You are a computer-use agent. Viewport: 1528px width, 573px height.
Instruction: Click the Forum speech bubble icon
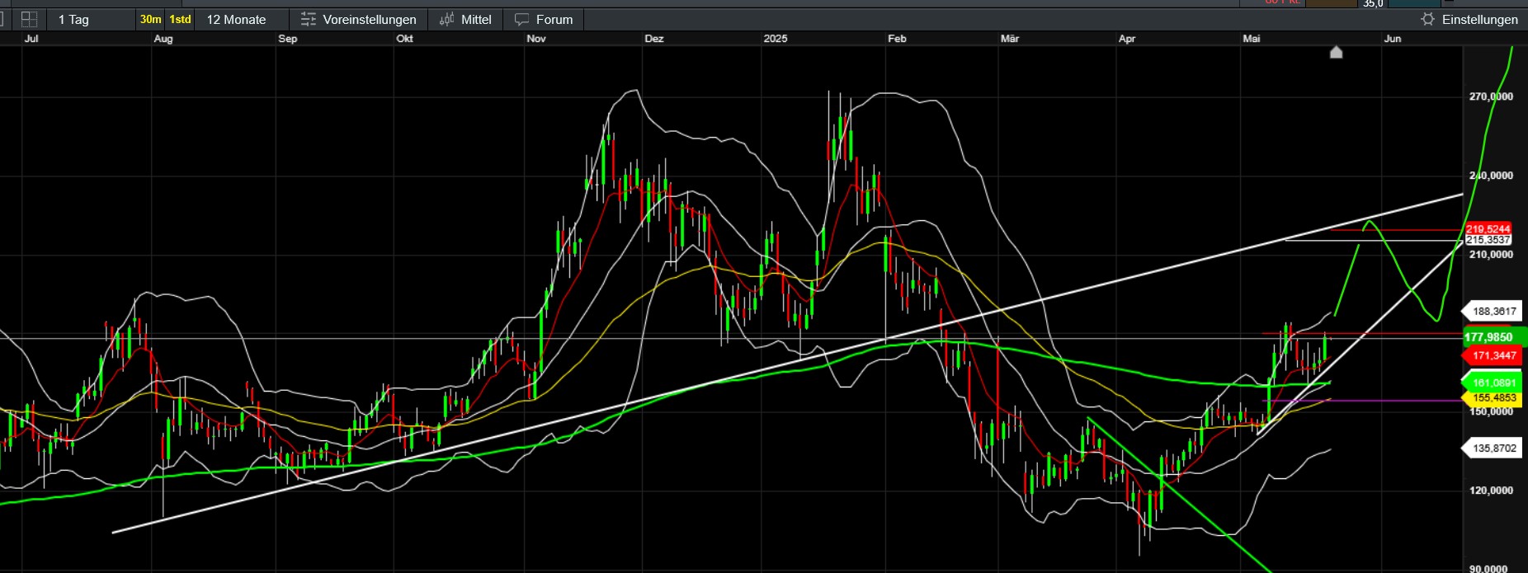tap(521, 19)
